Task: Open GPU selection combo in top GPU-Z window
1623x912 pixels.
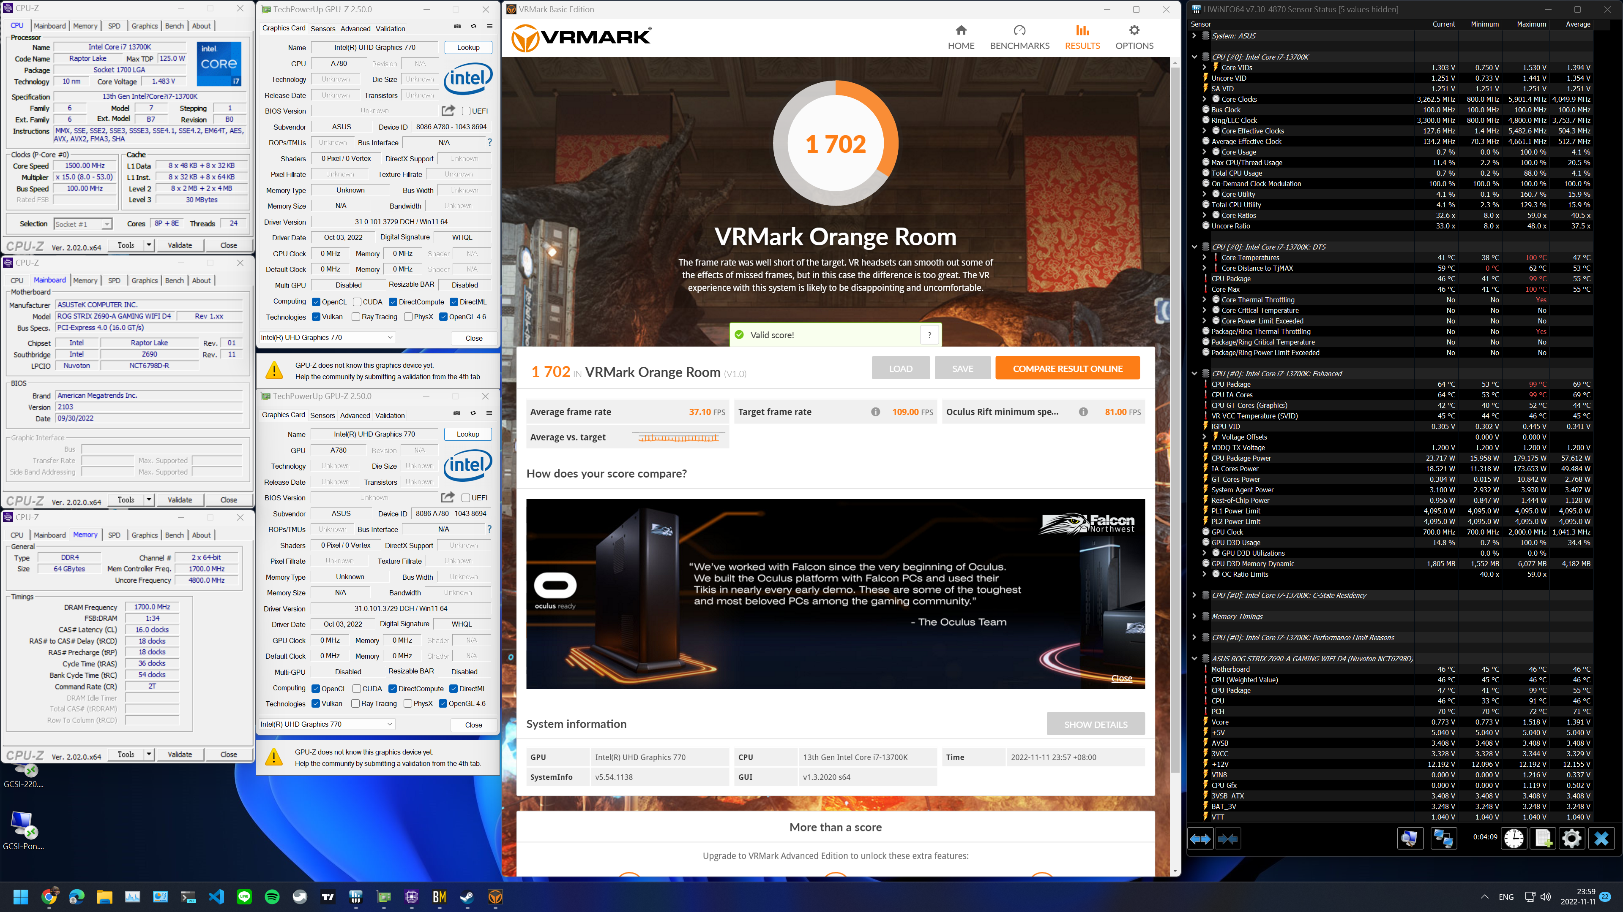Action: 327,337
